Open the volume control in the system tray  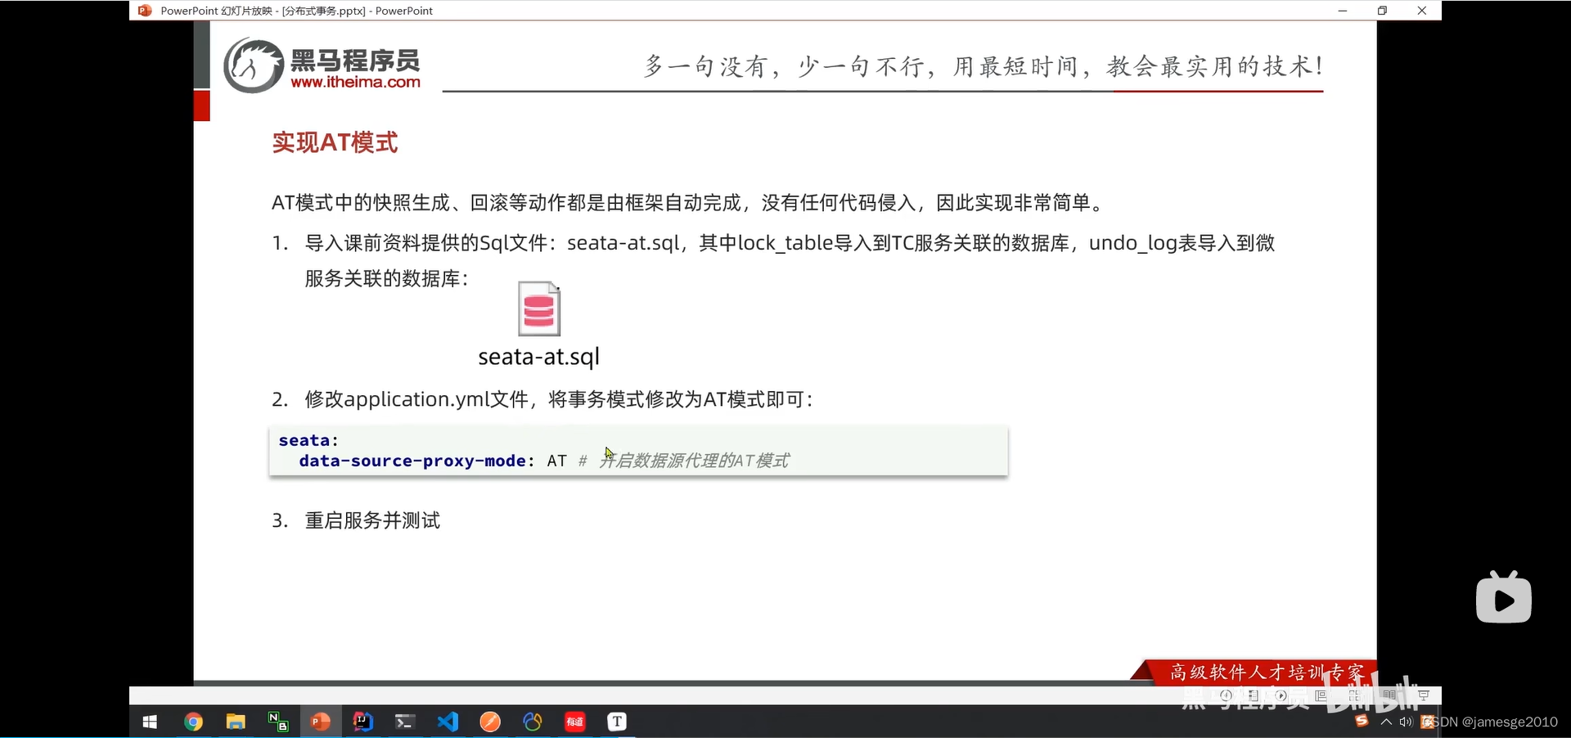tap(1406, 722)
